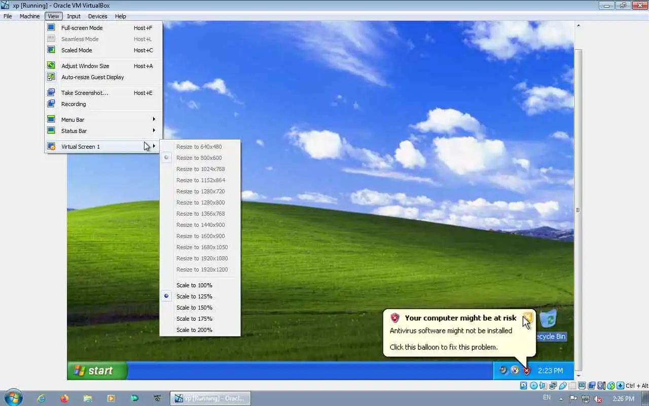The height and width of the screenshot is (406, 649).
Task: Click Resize to 1920x1080 entry
Action: (200, 258)
